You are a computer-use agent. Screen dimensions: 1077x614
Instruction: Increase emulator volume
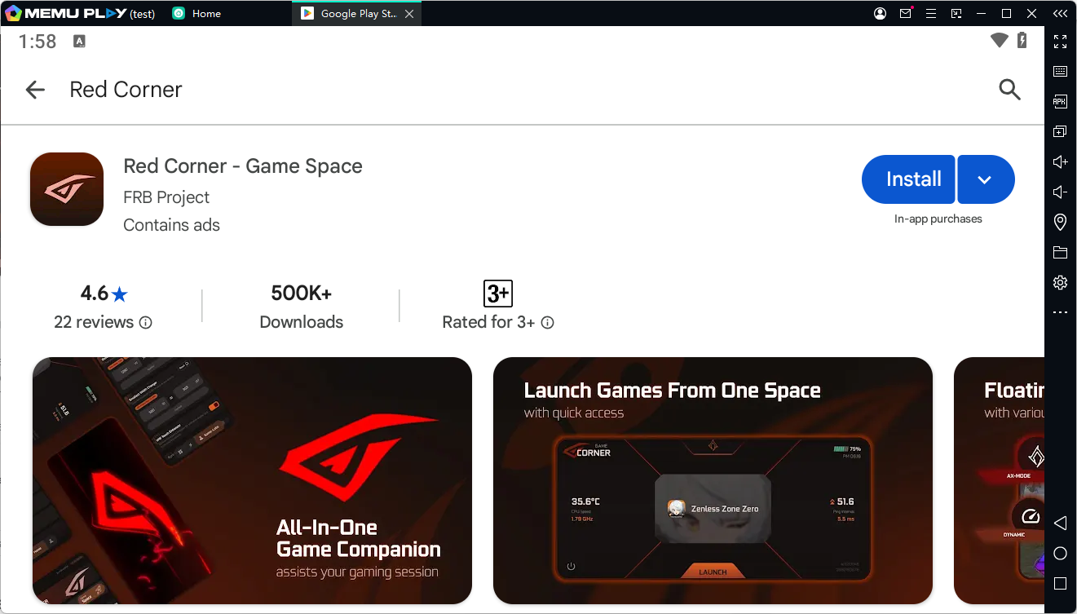pyautogui.click(x=1060, y=161)
